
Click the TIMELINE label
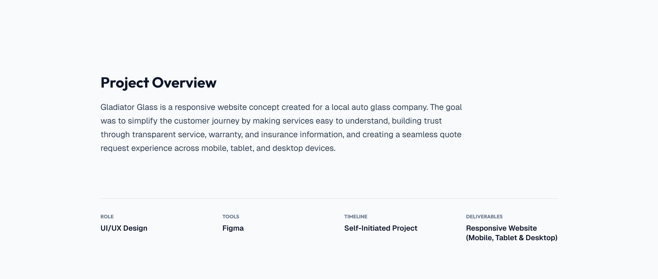(x=356, y=217)
